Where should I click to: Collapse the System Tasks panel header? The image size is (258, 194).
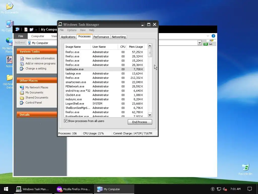click(37, 52)
